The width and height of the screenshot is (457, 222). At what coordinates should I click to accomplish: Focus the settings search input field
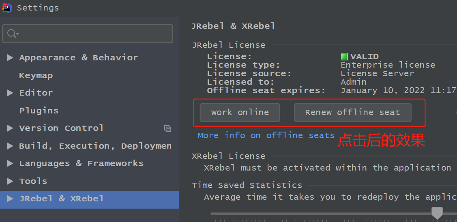point(88,34)
